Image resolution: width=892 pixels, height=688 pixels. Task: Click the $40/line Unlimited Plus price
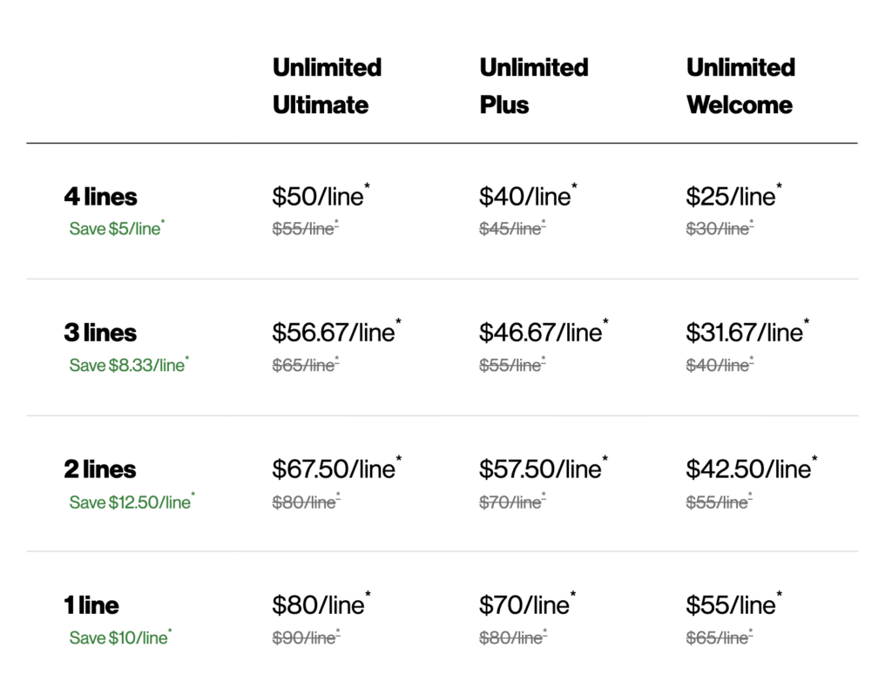click(x=524, y=197)
